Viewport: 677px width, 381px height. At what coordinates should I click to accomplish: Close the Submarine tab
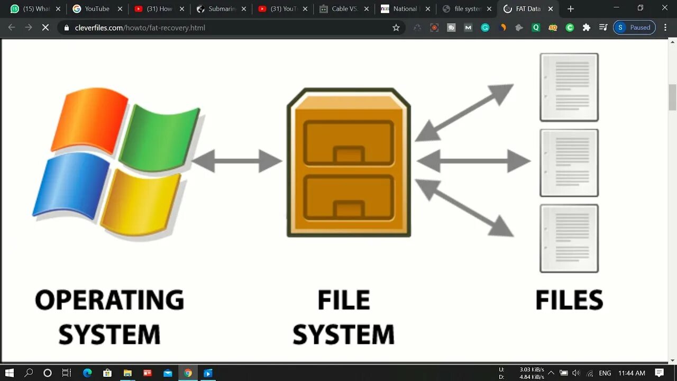[x=244, y=9]
